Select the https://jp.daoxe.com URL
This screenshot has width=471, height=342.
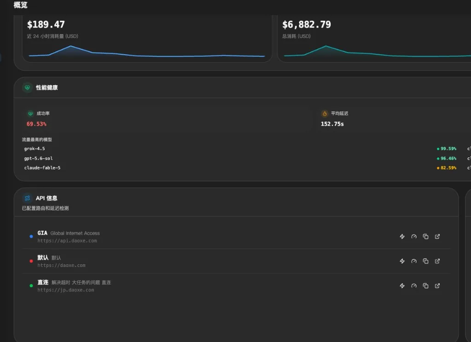tap(65, 290)
